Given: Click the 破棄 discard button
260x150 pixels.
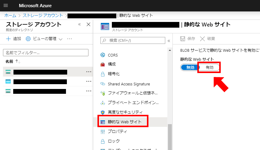Looking at the screenshot, I should click(207, 39).
